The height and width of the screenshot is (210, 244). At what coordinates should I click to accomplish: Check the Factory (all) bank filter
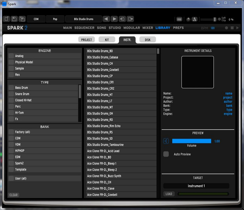(11, 132)
